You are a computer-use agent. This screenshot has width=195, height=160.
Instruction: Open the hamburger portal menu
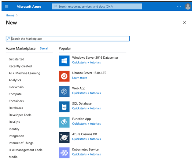(7, 6)
